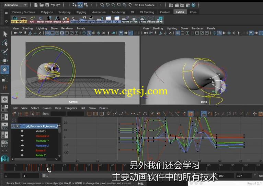263x186 pixels.
Task: Toggle film gate in Camera viewport
Action: pyautogui.click(x=52, y=33)
